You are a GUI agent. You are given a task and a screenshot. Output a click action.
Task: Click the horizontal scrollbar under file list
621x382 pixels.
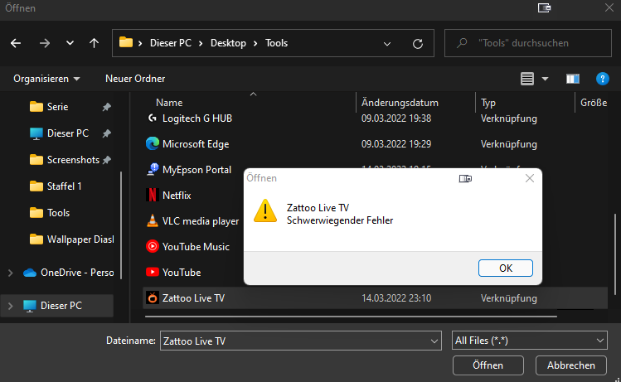[x=351, y=317]
